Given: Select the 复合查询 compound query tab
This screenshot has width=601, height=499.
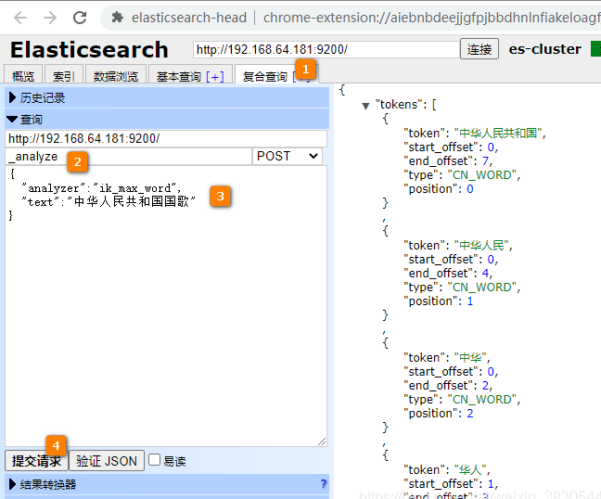Looking at the screenshot, I should [265, 76].
